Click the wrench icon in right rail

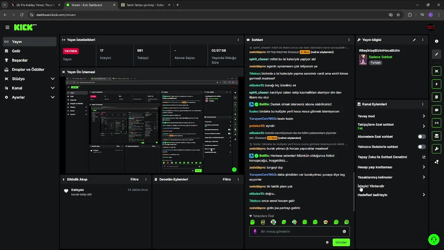click(436, 149)
